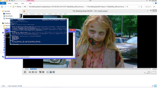Open VLC Subtitle menu
Image resolution: width=160 pixels, height=91 pixels.
[50, 14]
